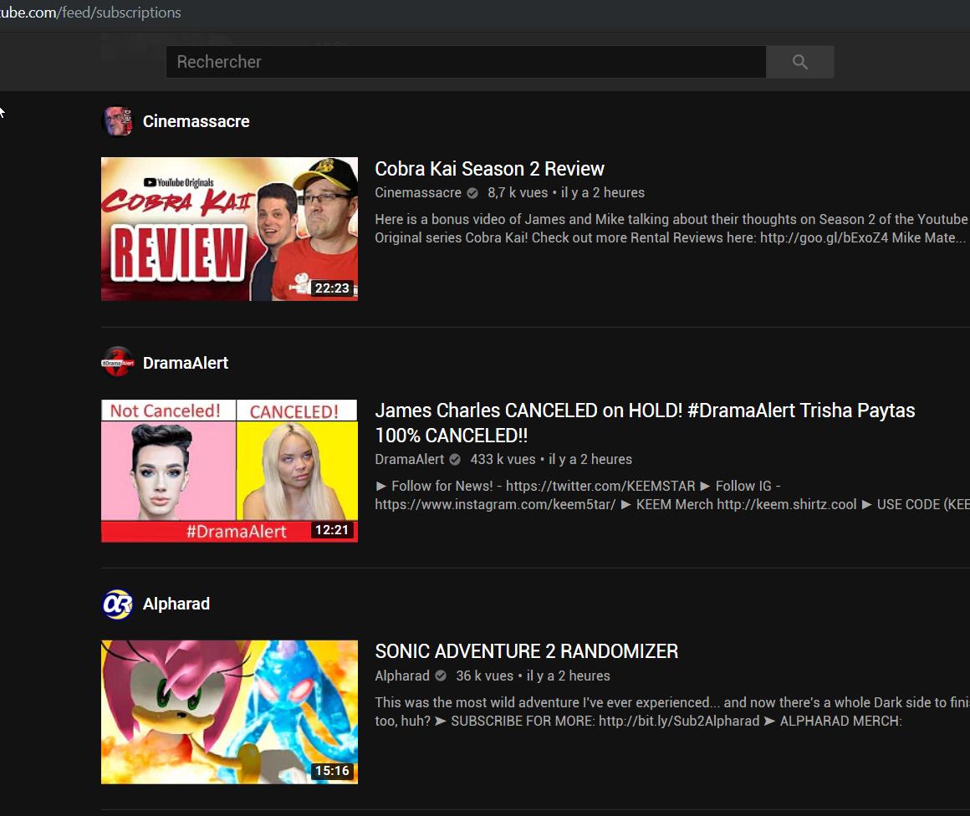
Task: Click the 22:23 duration badge
Action: click(x=332, y=288)
